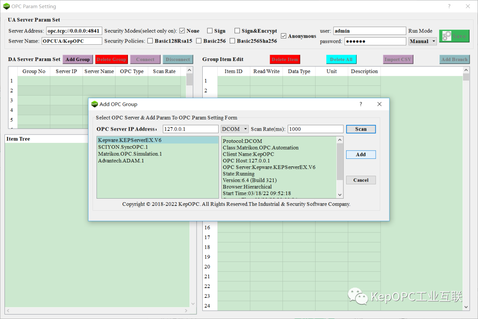Click the Item ID column header
The image size is (478, 319).
[234, 71]
